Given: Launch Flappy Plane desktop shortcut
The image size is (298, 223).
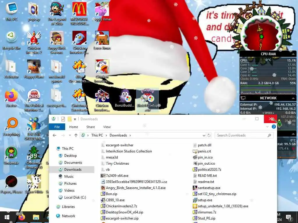Looking at the screenshot, I should click(34, 69).
